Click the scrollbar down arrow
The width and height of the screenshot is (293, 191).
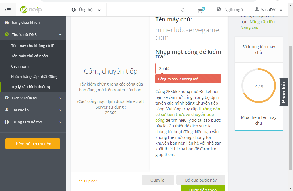tap(290, 189)
